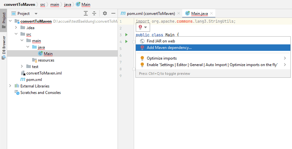Click the resources folder icon
292x149 pixels.
click(34, 60)
